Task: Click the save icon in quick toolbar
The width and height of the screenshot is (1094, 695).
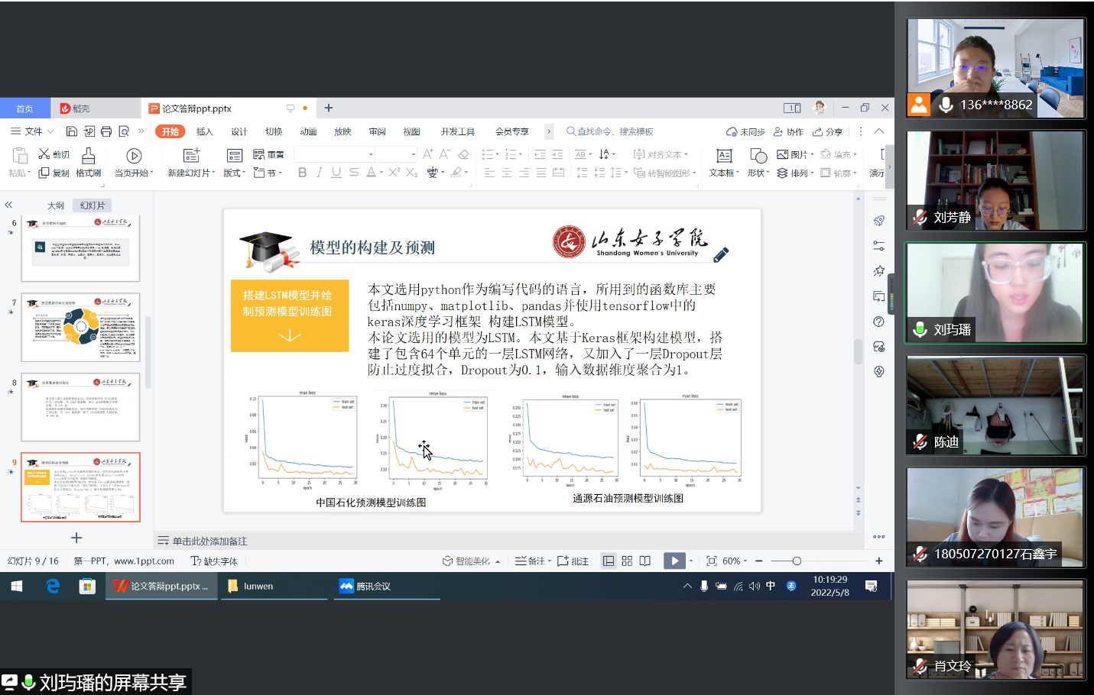Action: 72,131
